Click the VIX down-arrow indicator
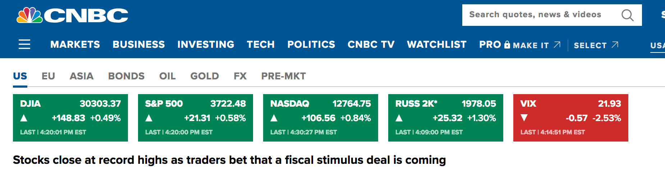 (x=524, y=118)
